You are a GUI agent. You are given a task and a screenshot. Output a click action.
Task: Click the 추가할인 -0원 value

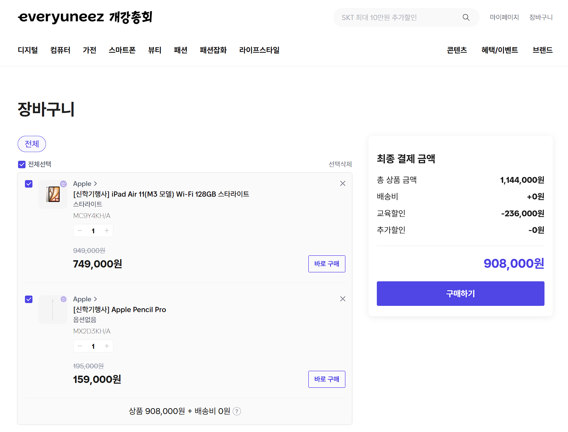pyautogui.click(x=536, y=230)
